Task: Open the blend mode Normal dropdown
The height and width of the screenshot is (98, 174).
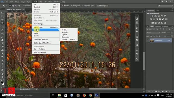Action: pyautogui.click(x=153, y=33)
